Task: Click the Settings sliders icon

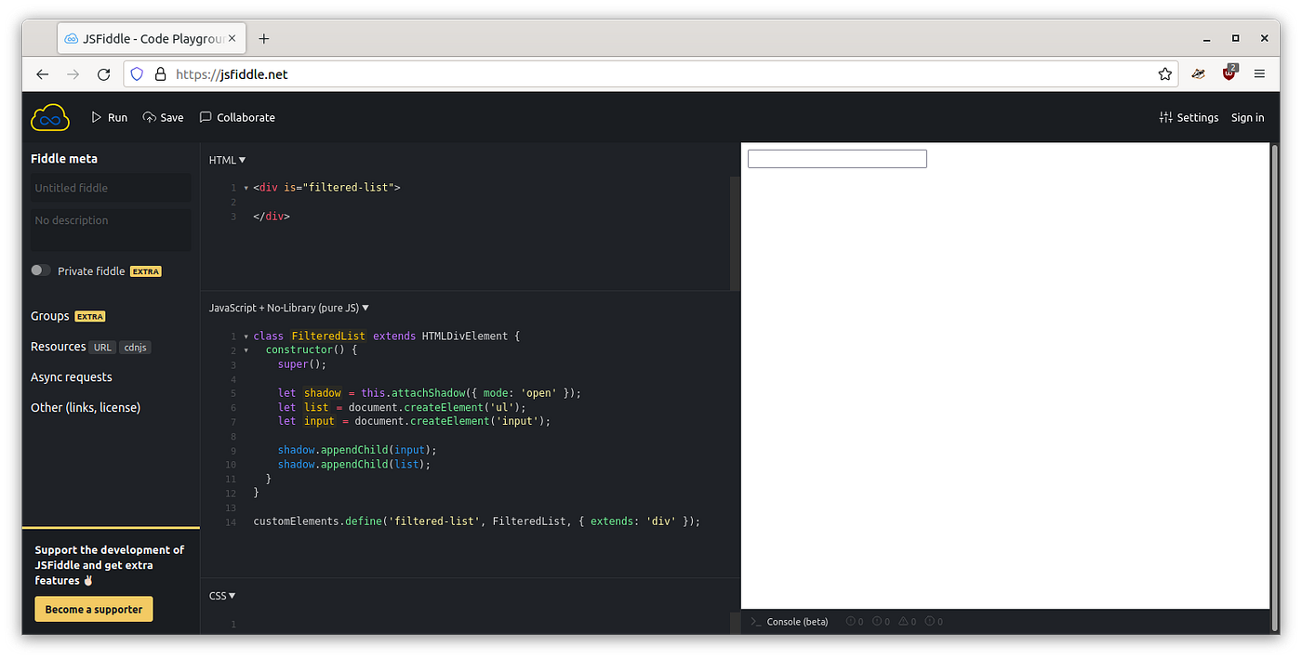Action: point(1165,117)
